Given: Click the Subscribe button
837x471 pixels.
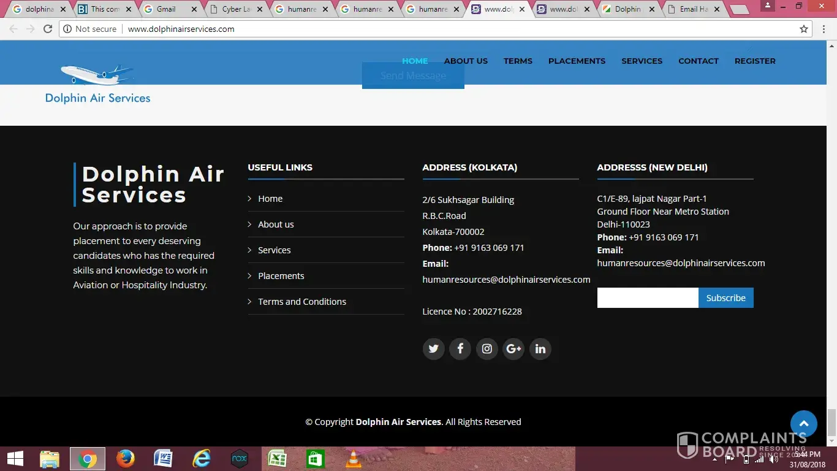Looking at the screenshot, I should coord(726,298).
